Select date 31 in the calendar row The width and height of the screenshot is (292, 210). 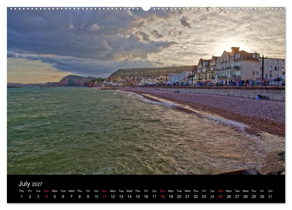coord(270,196)
